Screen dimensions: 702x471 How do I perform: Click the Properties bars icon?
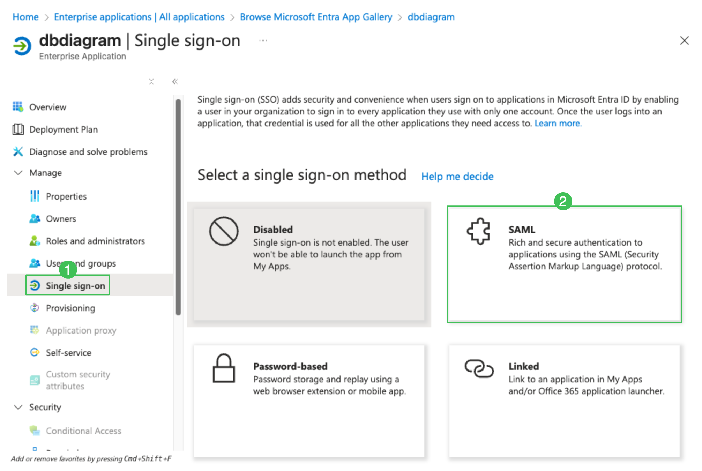35,196
